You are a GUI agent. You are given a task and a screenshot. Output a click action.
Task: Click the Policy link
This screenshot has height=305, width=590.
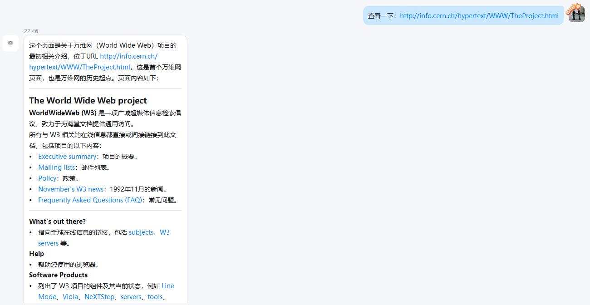(47, 178)
